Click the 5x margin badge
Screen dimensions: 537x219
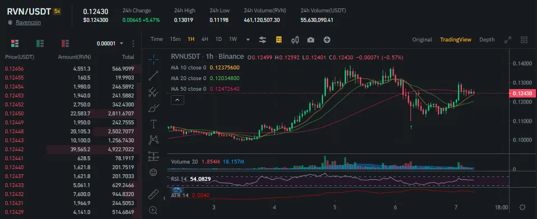coord(57,11)
